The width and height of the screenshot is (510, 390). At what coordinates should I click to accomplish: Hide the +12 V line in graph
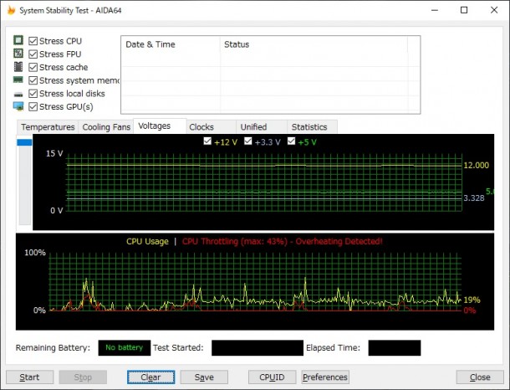coord(207,141)
